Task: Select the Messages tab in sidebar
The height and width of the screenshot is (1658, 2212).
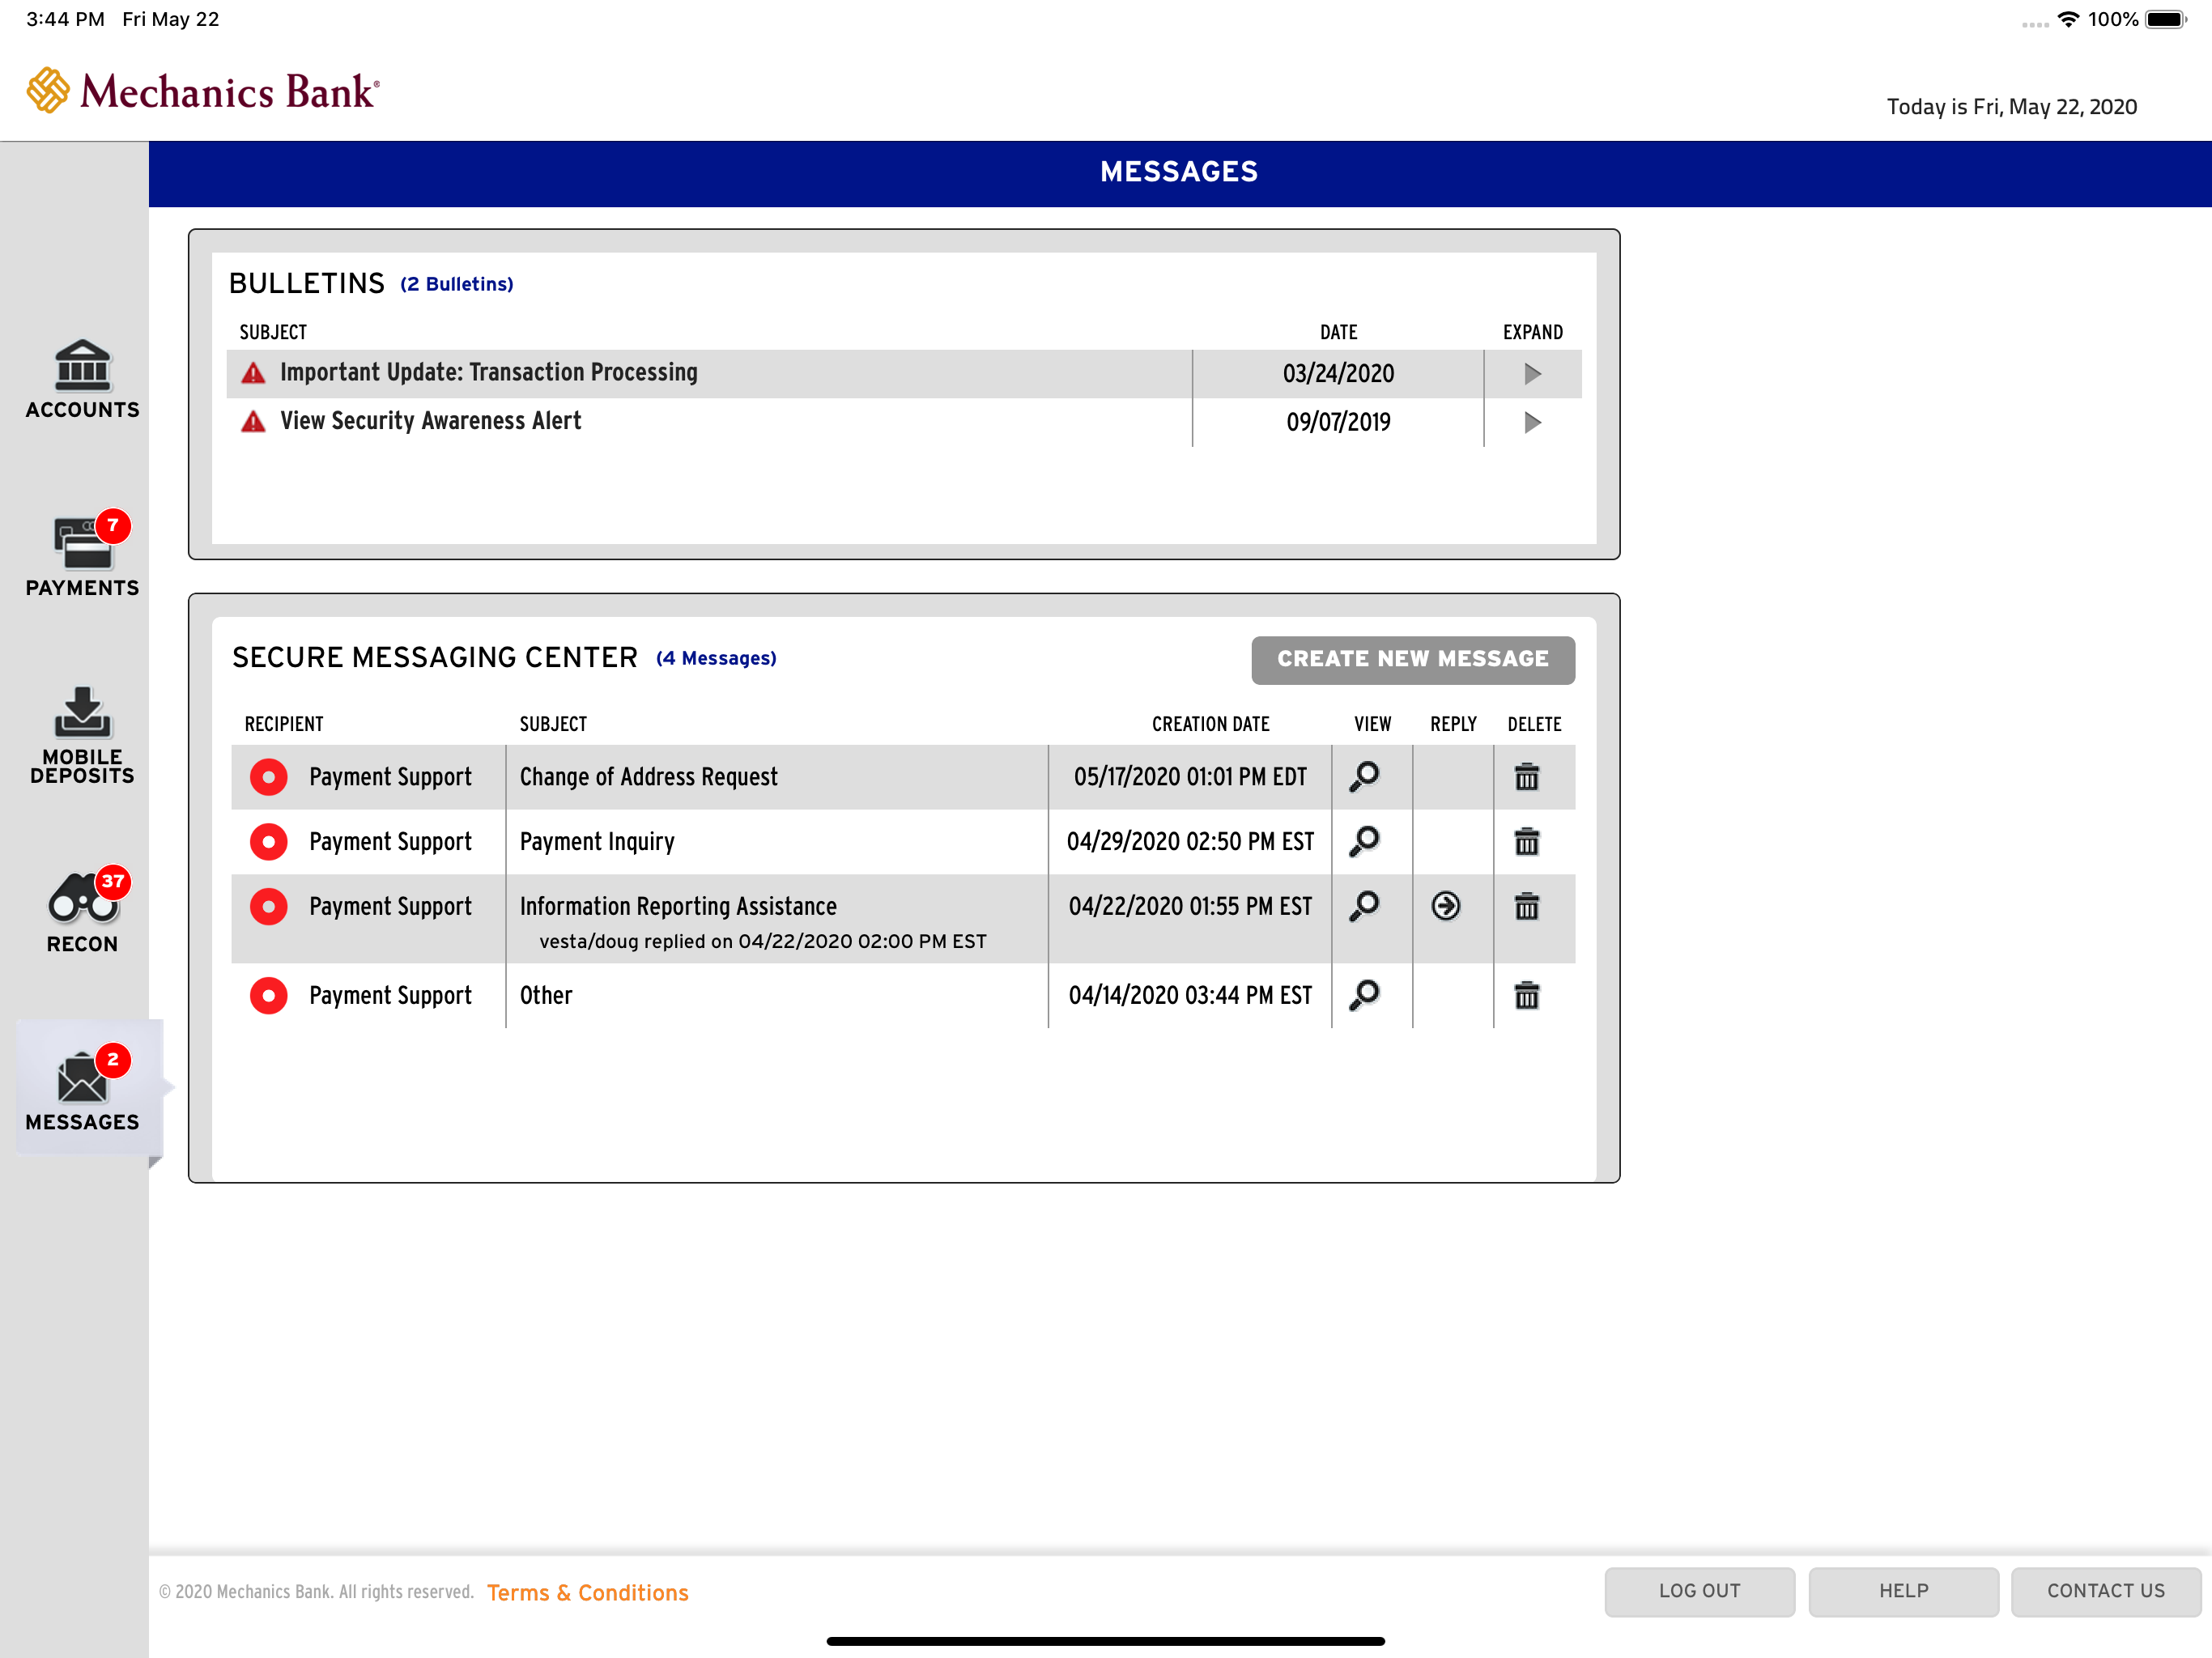Action: point(82,1089)
